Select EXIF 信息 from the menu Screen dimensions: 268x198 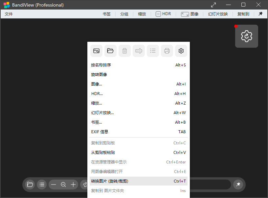[99, 132]
